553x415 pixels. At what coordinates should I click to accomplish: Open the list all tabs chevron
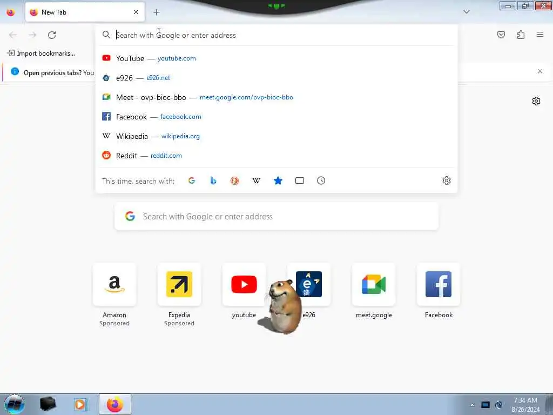tap(466, 12)
